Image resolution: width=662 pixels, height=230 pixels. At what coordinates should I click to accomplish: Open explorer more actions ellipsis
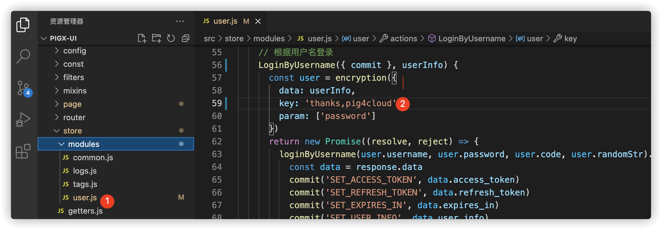(x=180, y=21)
